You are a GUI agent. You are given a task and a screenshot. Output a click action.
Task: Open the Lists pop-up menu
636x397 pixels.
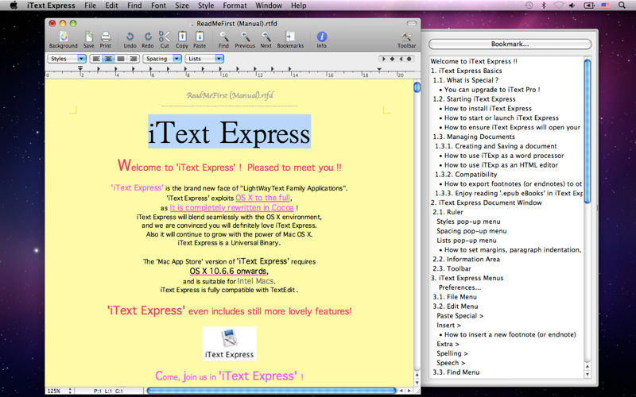click(x=204, y=59)
